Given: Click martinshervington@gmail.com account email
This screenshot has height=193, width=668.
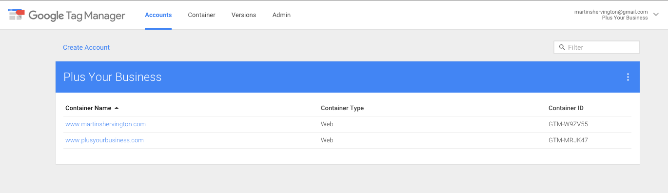Looking at the screenshot, I should [611, 12].
